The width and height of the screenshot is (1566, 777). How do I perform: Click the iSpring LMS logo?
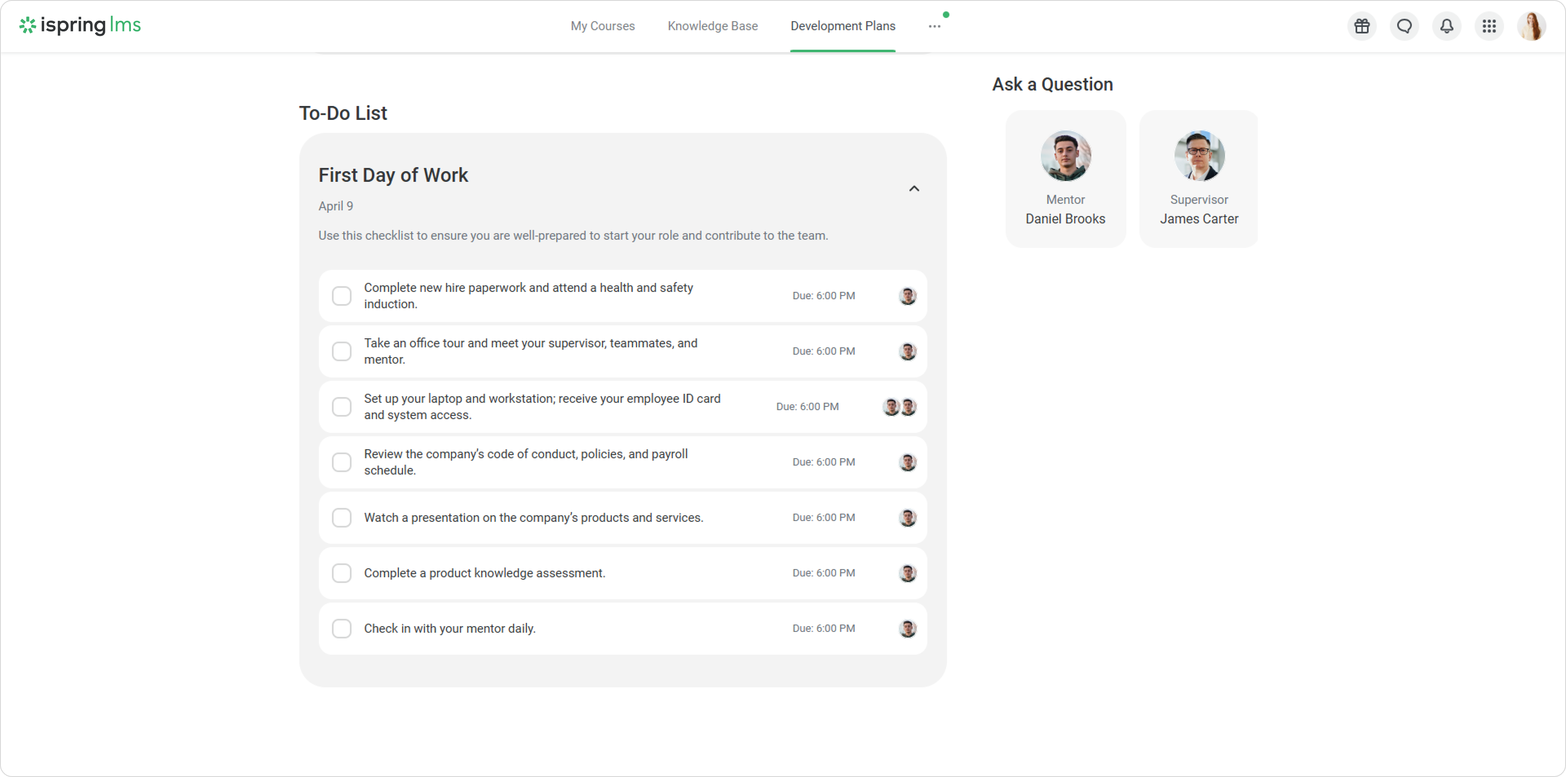click(80, 25)
